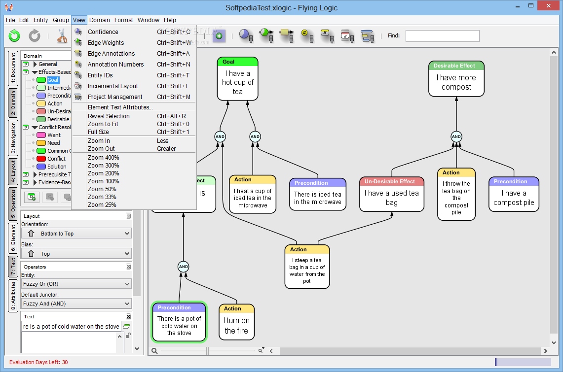
Task: Toggle the 8: Attributes sidebar tab
Action: 13,296
